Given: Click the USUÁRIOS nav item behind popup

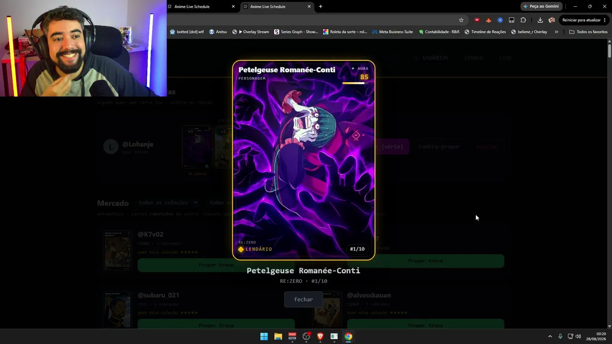Looking at the screenshot, I should click(x=432, y=58).
